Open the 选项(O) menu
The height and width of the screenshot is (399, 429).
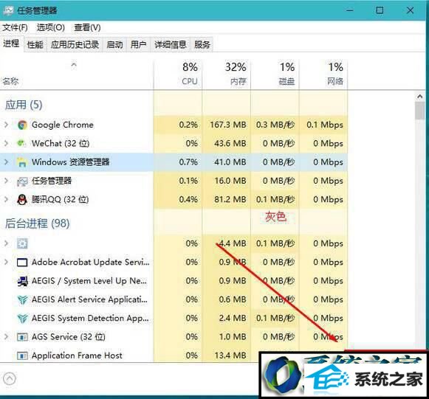coord(51,27)
